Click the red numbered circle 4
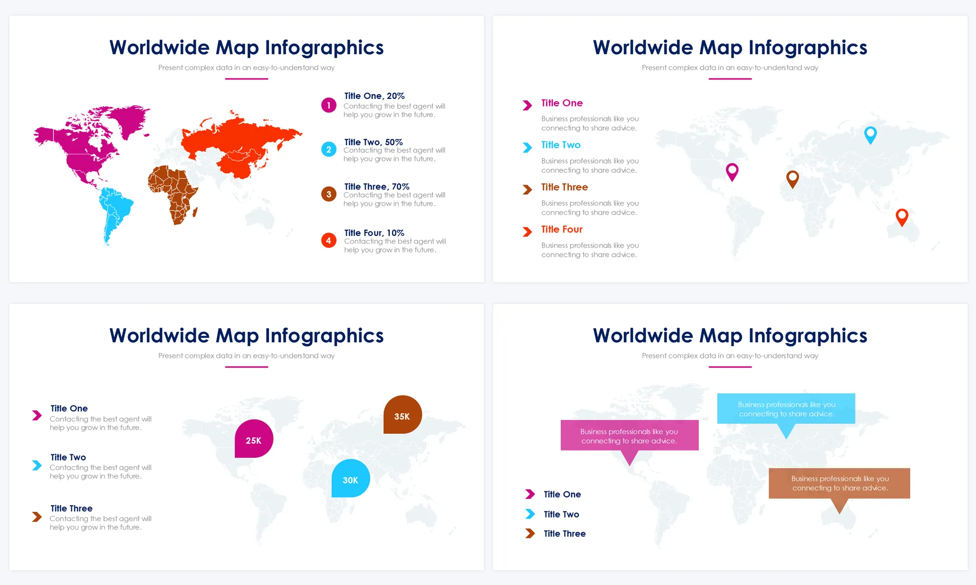976x585 pixels. point(328,240)
